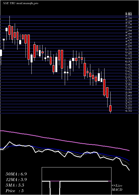139x195 pixels.
Task: Click the "Price : 5" value
Action: point(14,191)
